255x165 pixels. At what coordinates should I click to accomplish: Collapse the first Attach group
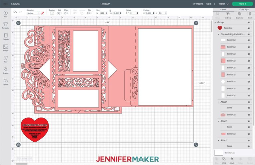click(218, 102)
